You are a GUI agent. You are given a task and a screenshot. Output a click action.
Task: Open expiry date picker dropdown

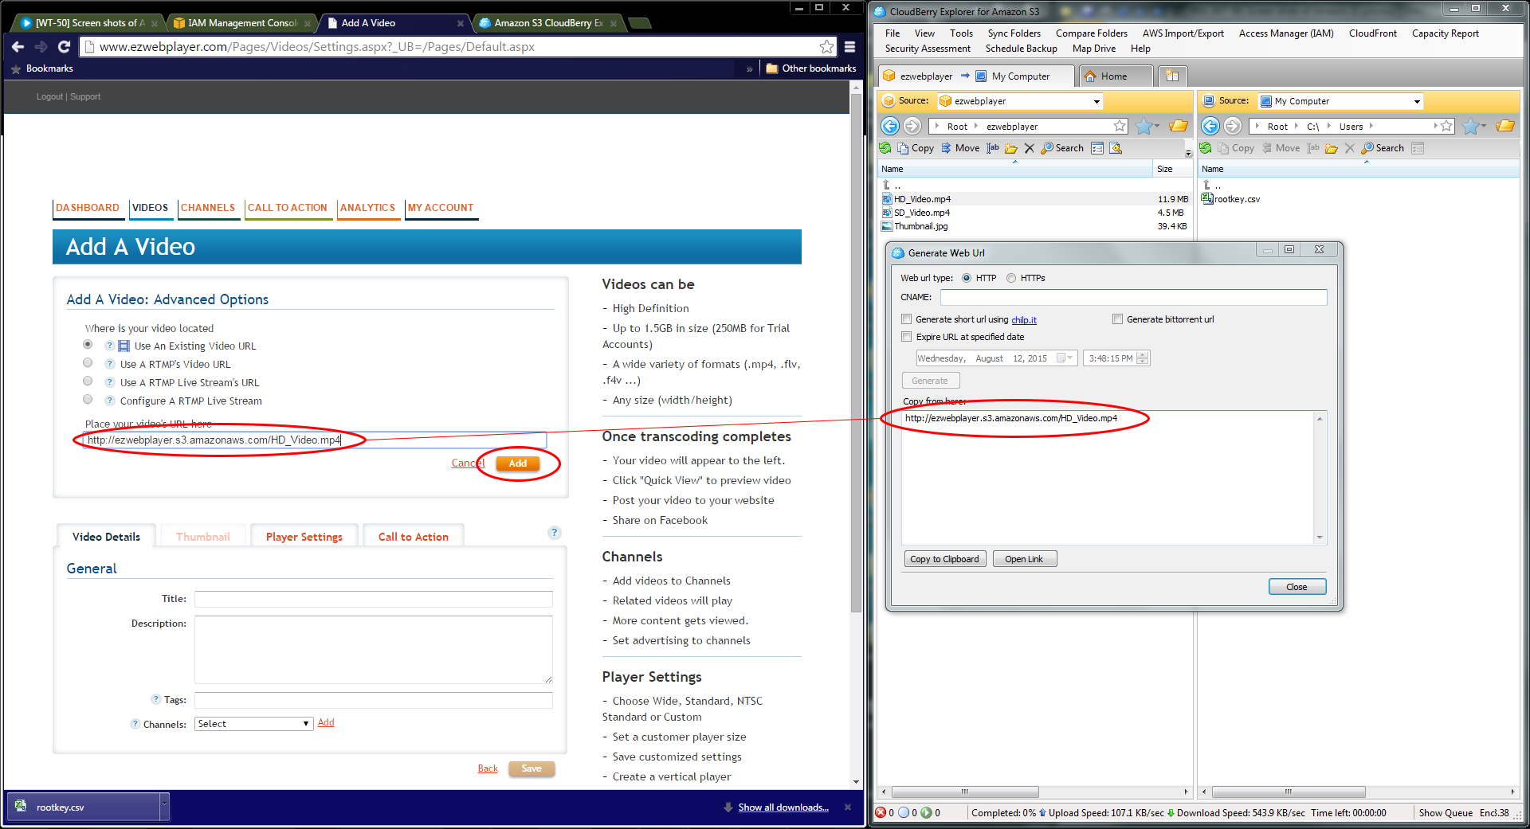point(1065,358)
